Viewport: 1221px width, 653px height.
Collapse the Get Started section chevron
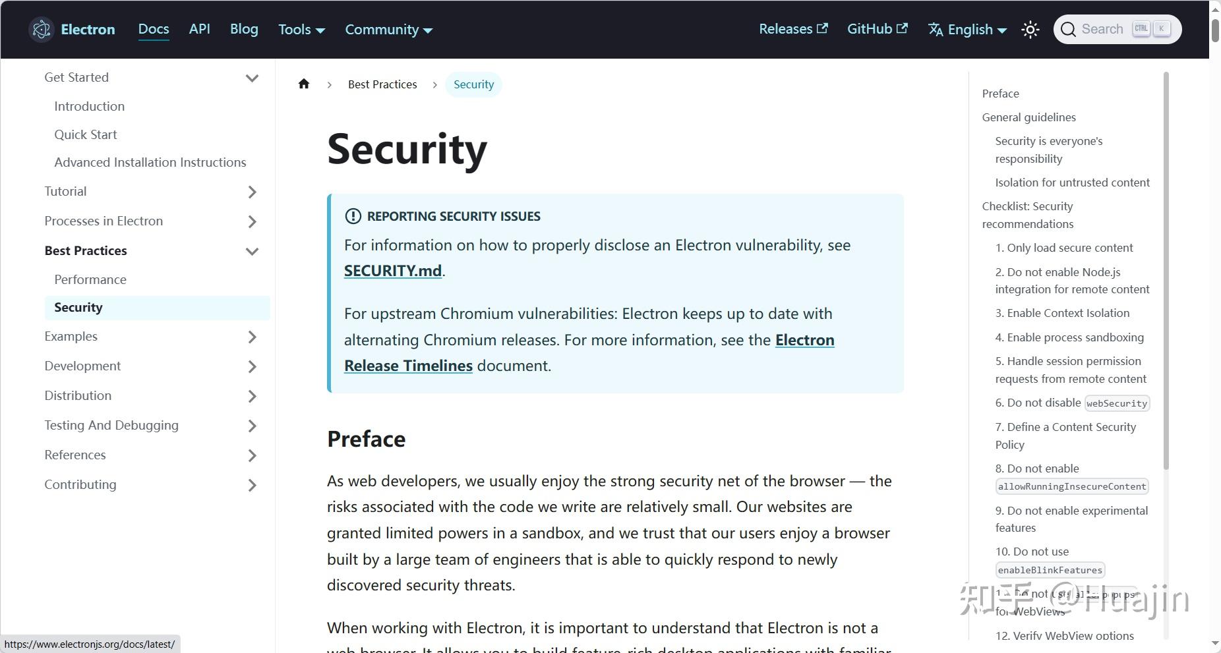coord(252,78)
